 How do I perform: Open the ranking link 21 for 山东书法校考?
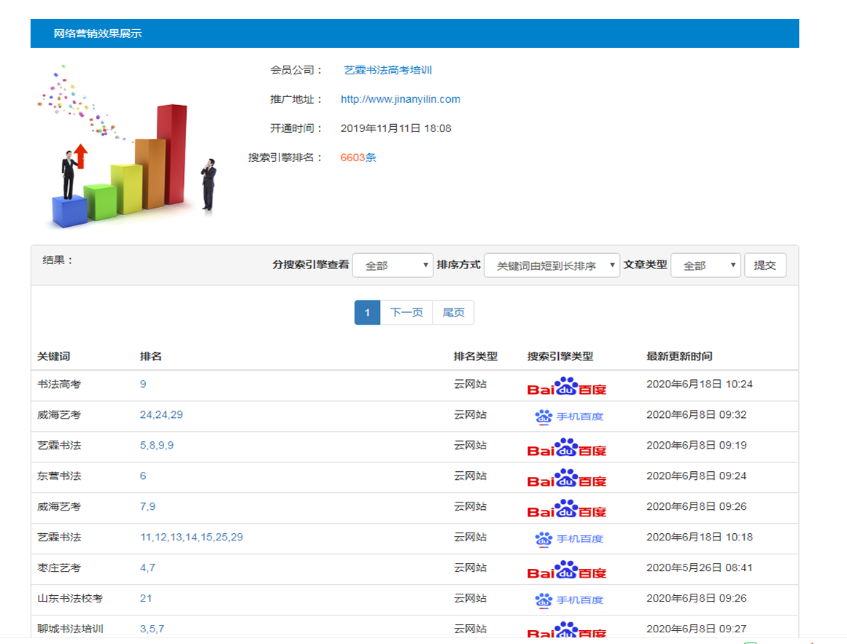pos(146,598)
